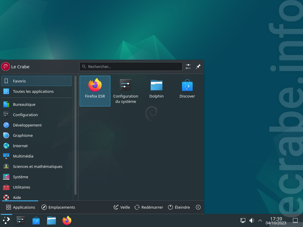Open Configuration du système favorite

point(125,91)
